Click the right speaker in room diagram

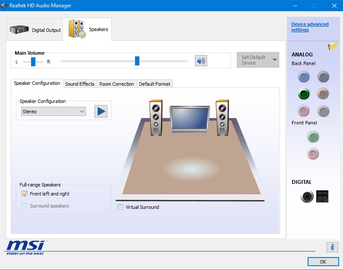pyautogui.click(x=222, y=118)
